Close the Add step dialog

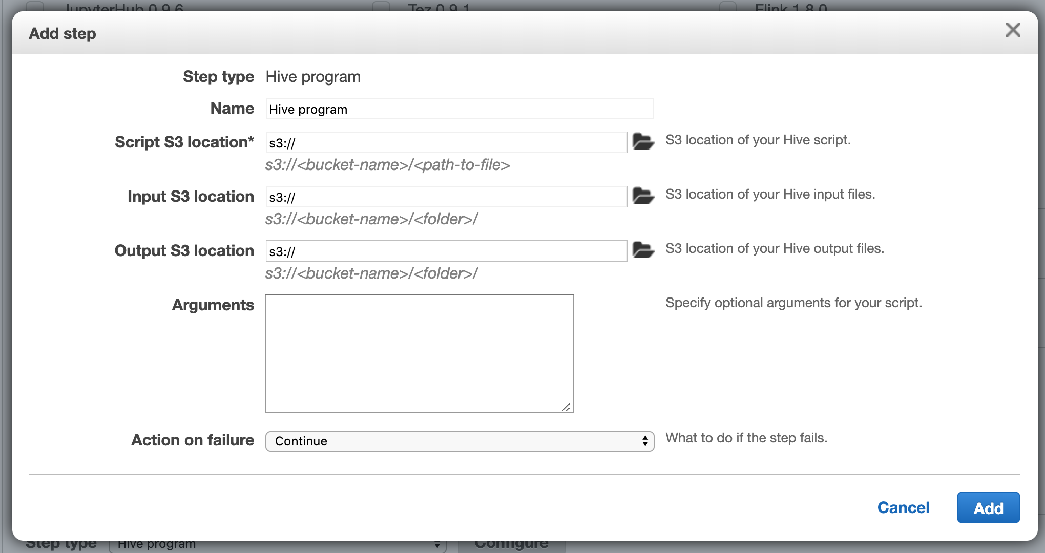click(1013, 30)
